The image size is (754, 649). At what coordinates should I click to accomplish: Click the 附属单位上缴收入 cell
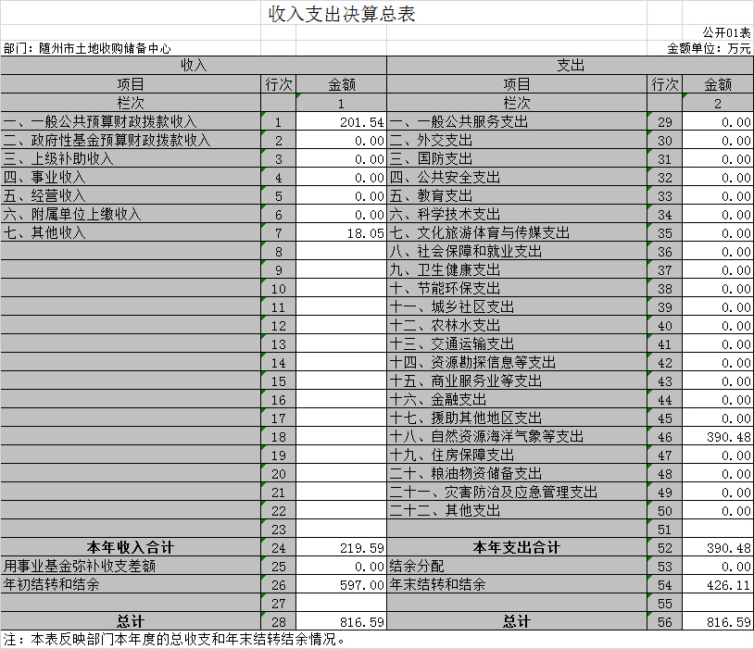[x=131, y=215]
